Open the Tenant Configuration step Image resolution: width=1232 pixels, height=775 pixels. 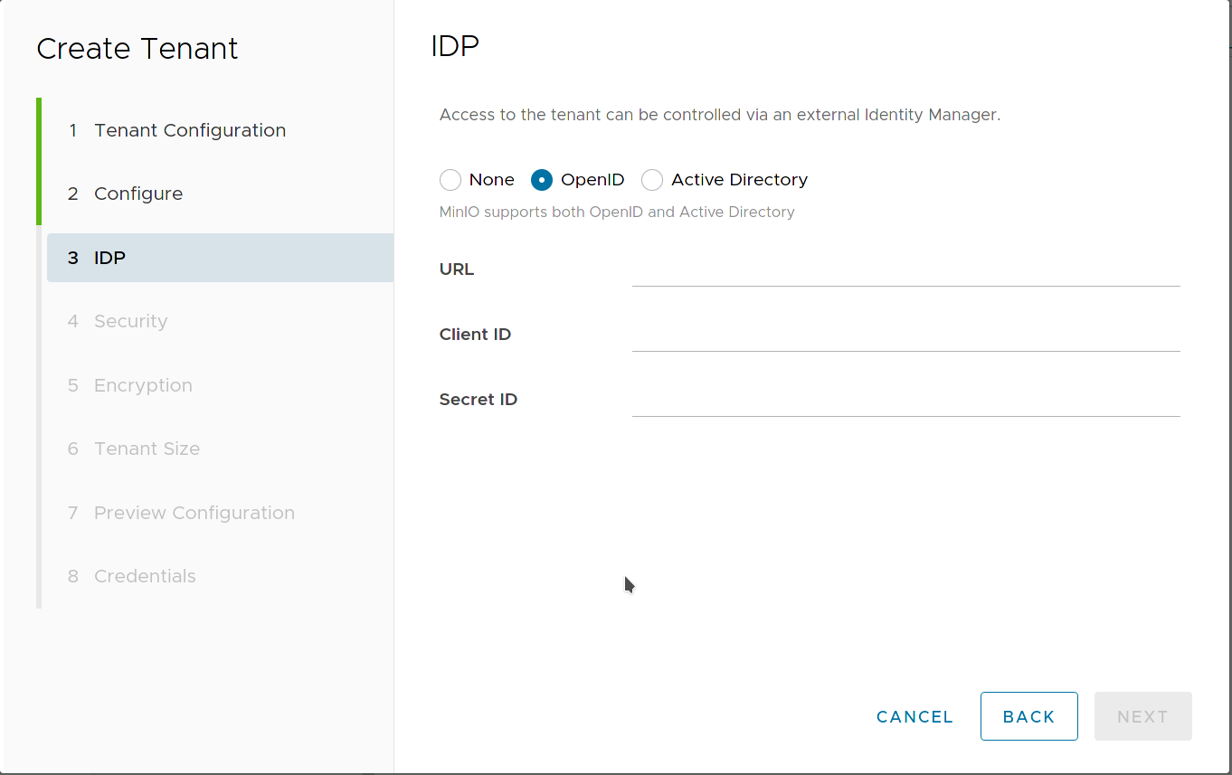click(190, 130)
